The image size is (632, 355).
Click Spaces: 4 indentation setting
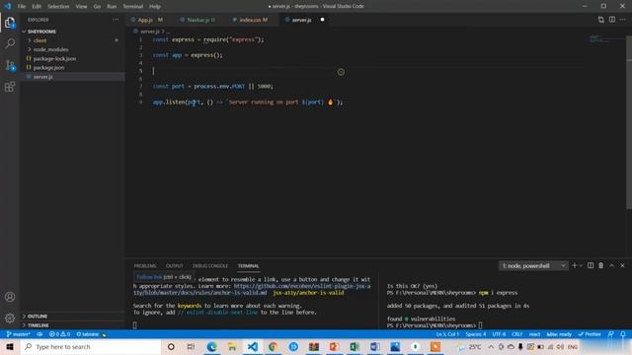coord(476,334)
